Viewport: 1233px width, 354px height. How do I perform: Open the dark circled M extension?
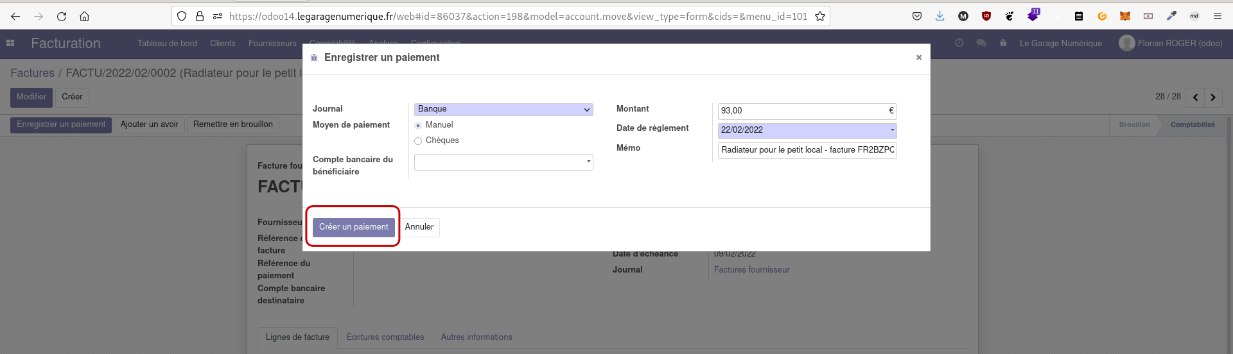(963, 16)
